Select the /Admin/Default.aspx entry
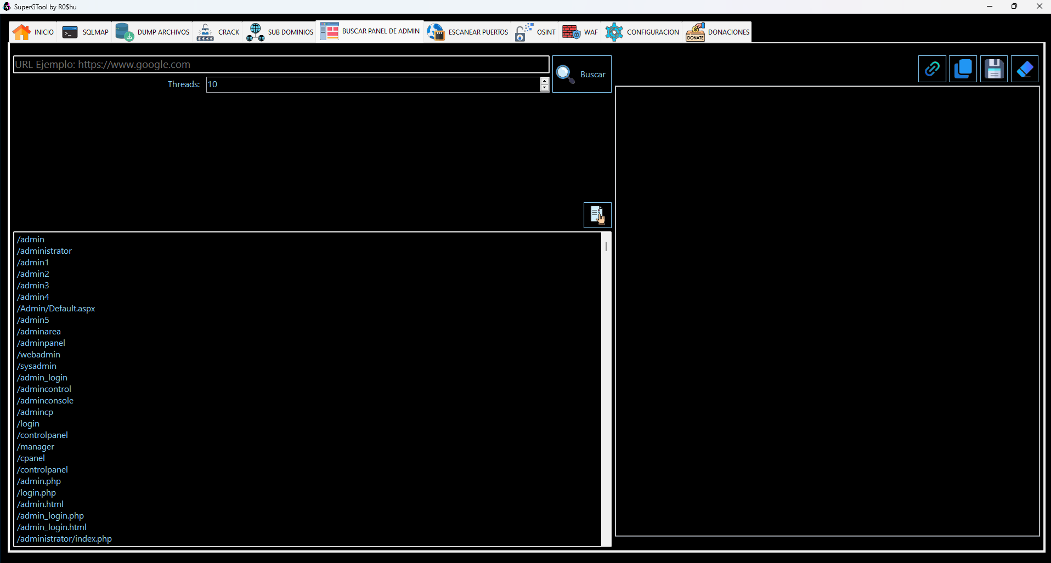The width and height of the screenshot is (1051, 563). [x=56, y=309]
